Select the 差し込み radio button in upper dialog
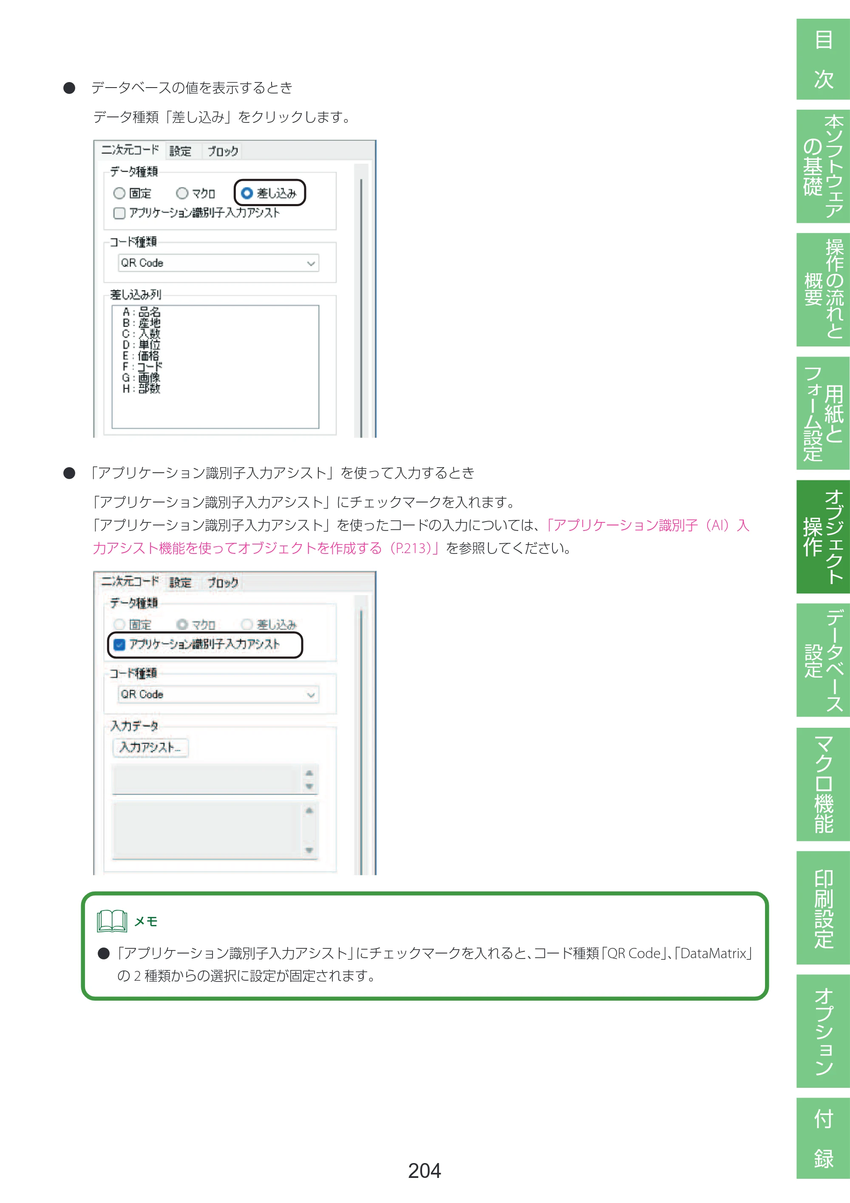The width and height of the screenshot is (850, 1203). pyautogui.click(x=246, y=193)
